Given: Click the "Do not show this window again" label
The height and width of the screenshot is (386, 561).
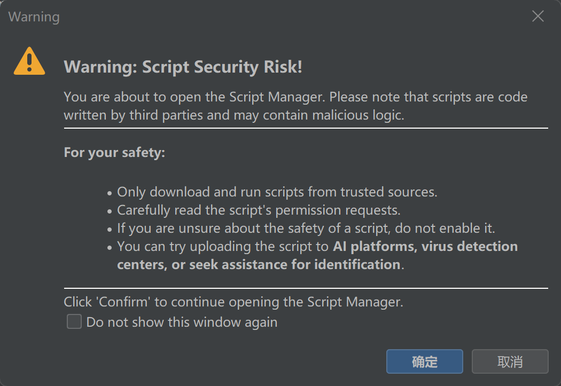Looking at the screenshot, I should click(182, 322).
